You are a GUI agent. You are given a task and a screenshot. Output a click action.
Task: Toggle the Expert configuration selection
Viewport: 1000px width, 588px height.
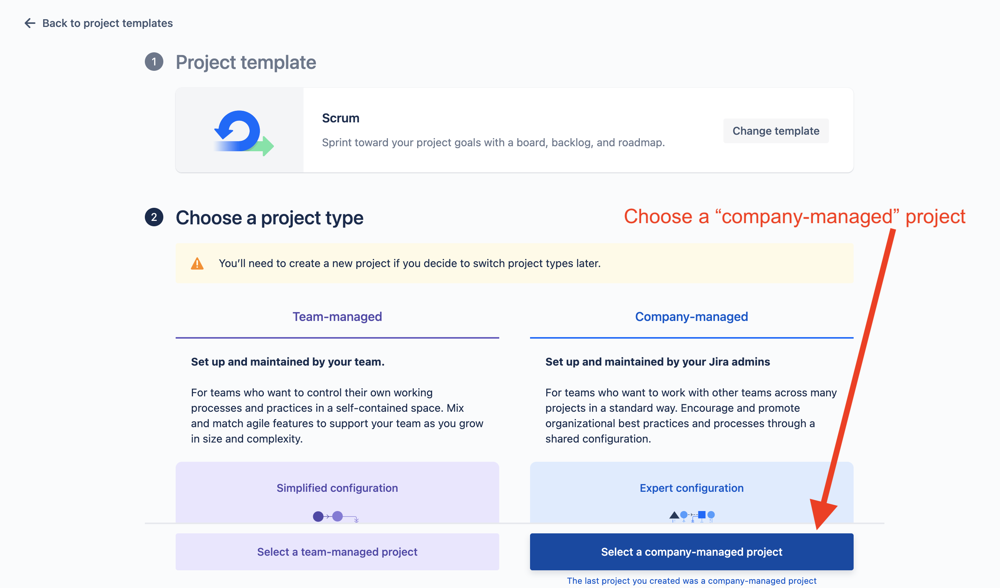coord(692,488)
